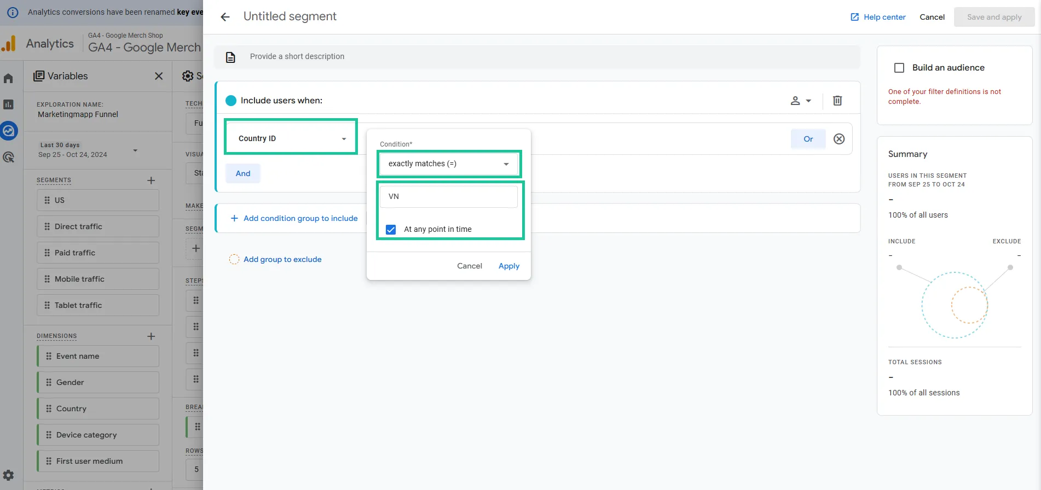The image size is (1041, 490).
Task: Select the Paid traffic segment
Action: [x=98, y=253]
